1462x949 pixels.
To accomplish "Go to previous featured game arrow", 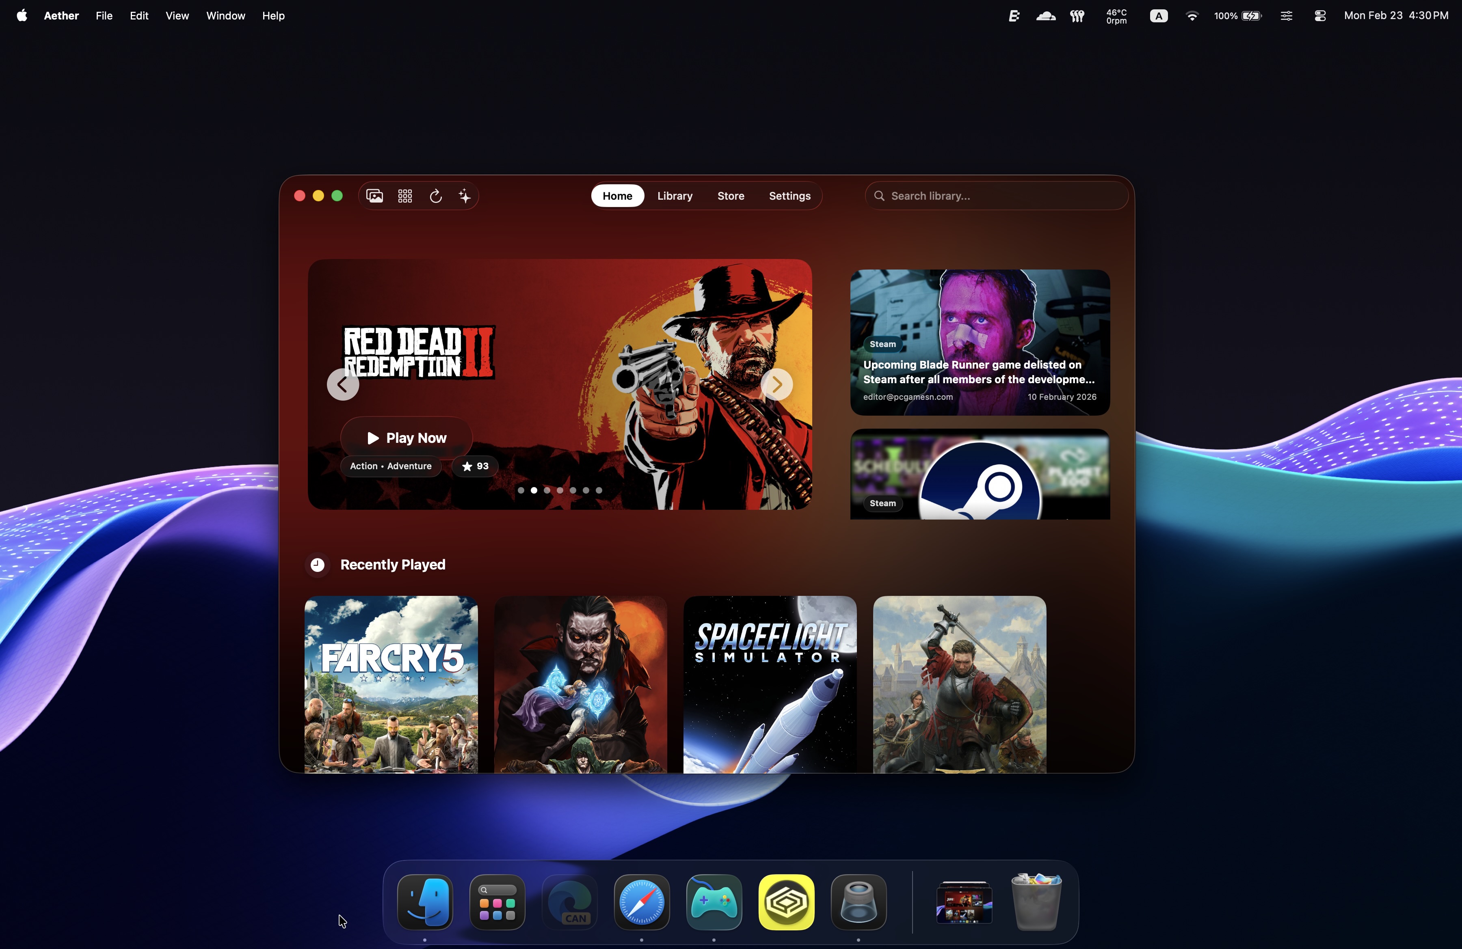I will [343, 384].
